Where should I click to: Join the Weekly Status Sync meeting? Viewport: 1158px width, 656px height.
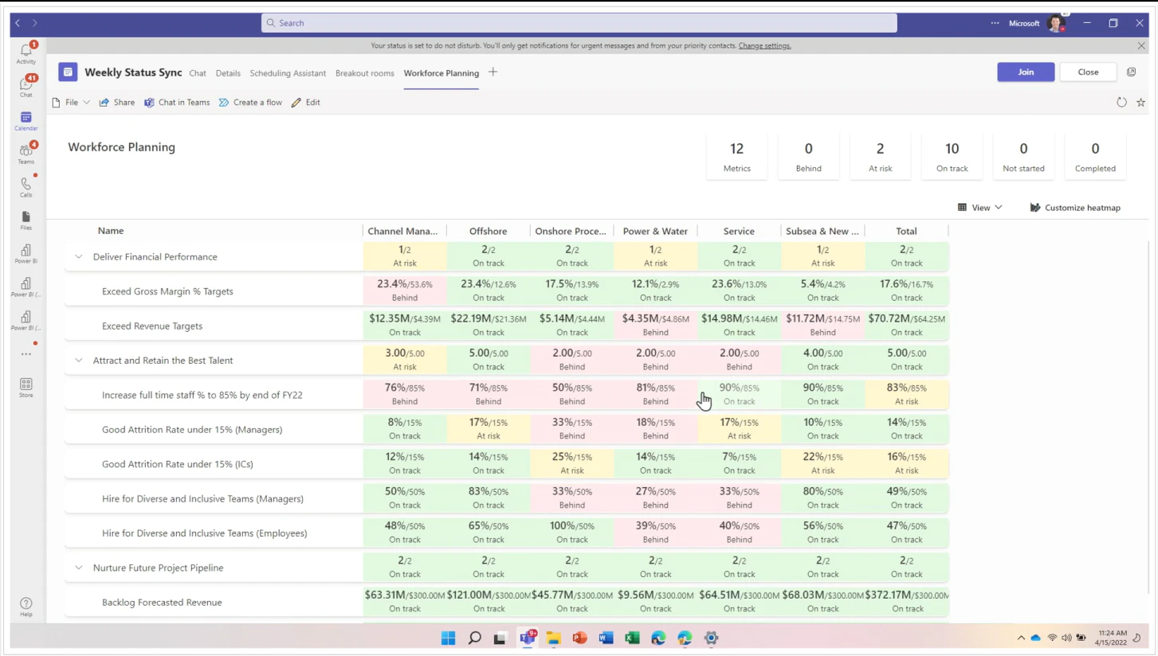[x=1026, y=72]
